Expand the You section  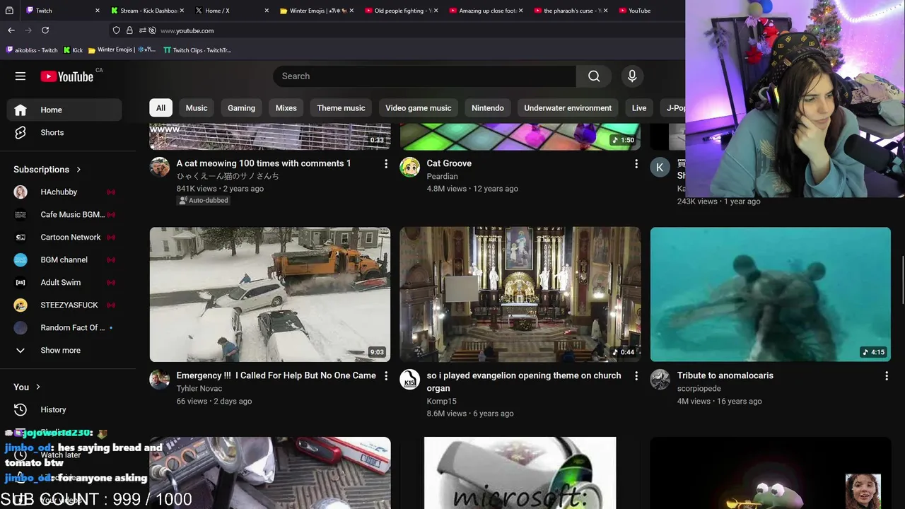click(27, 387)
